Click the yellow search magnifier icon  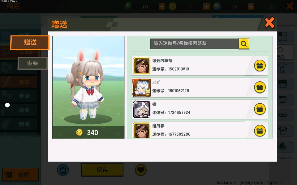[x=244, y=43]
